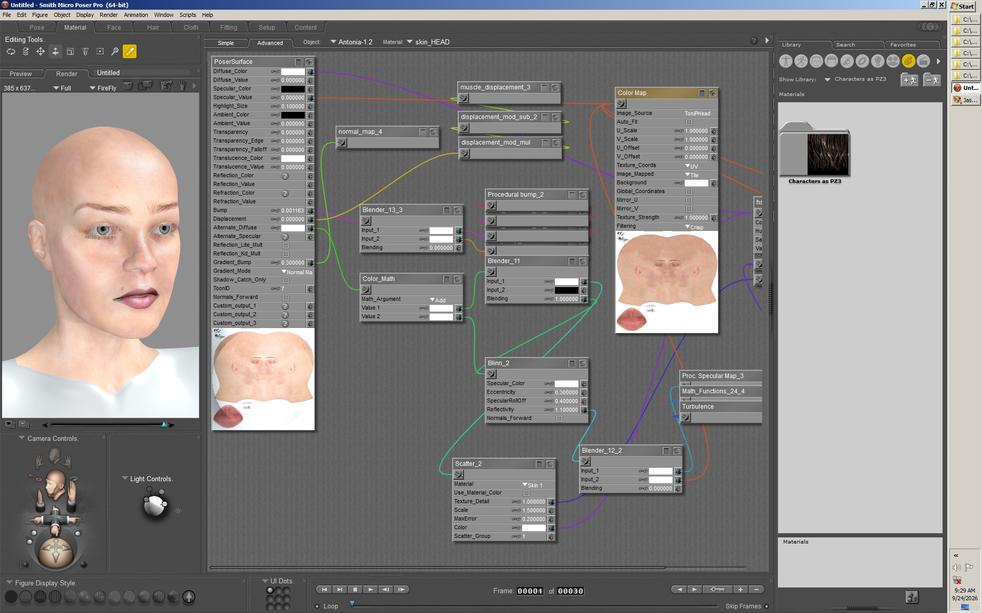The width and height of the screenshot is (982, 613).
Task: Select the Translate/Pull editing tool
Action: tap(40, 52)
